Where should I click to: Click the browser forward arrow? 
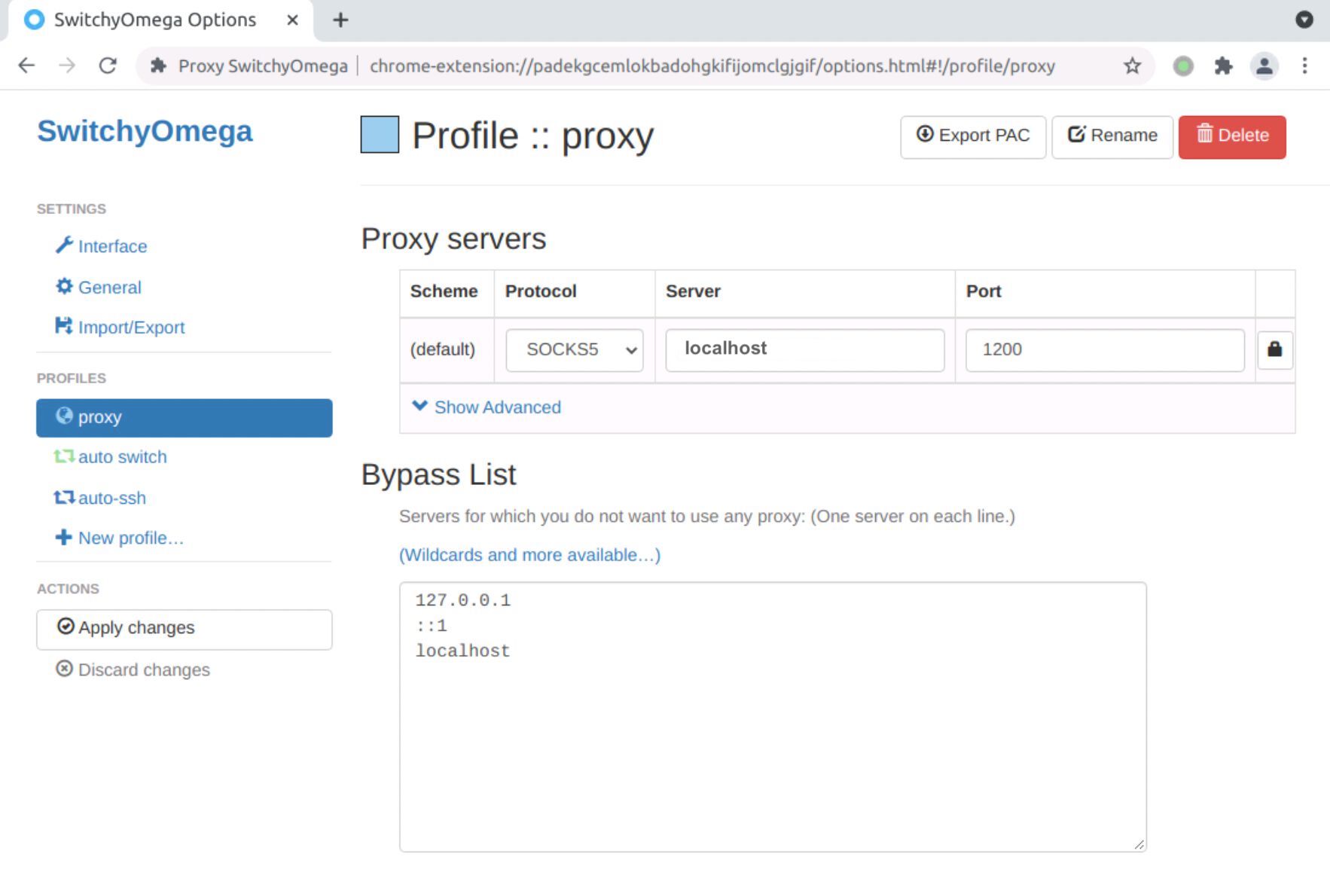67,66
